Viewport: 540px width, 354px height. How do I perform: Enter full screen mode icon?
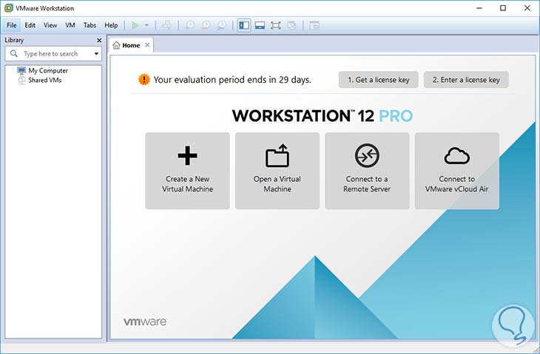[x=276, y=25]
